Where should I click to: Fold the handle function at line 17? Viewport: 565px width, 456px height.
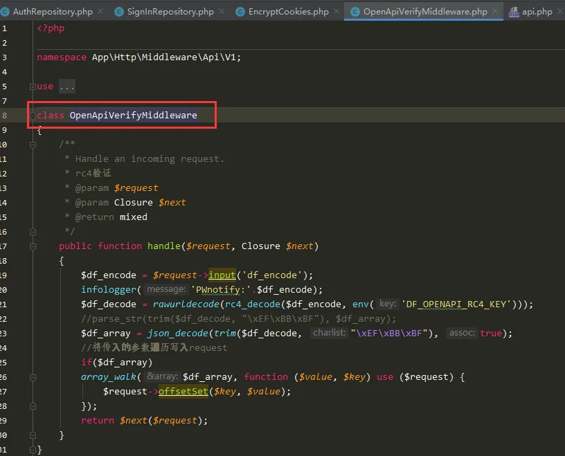click(x=32, y=246)
